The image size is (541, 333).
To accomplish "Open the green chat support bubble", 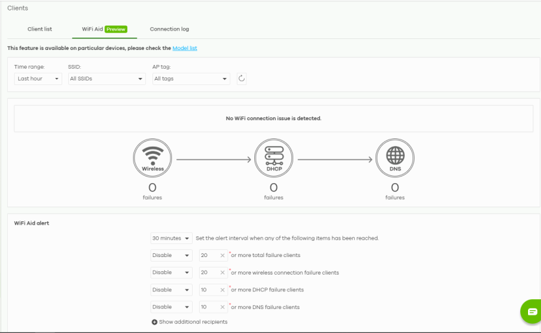I will (531, 312).
